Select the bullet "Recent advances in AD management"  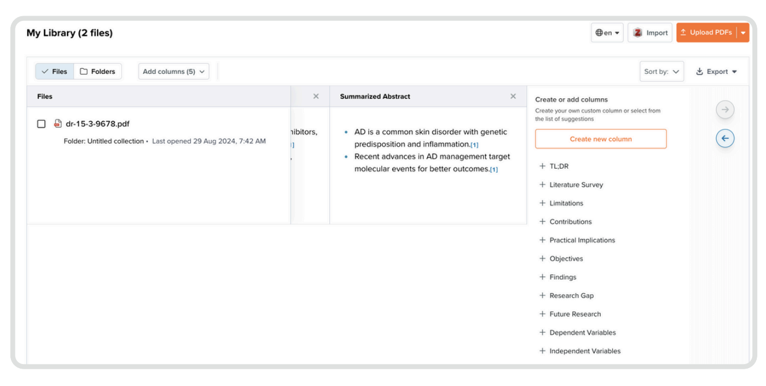[x=432, y=163]
